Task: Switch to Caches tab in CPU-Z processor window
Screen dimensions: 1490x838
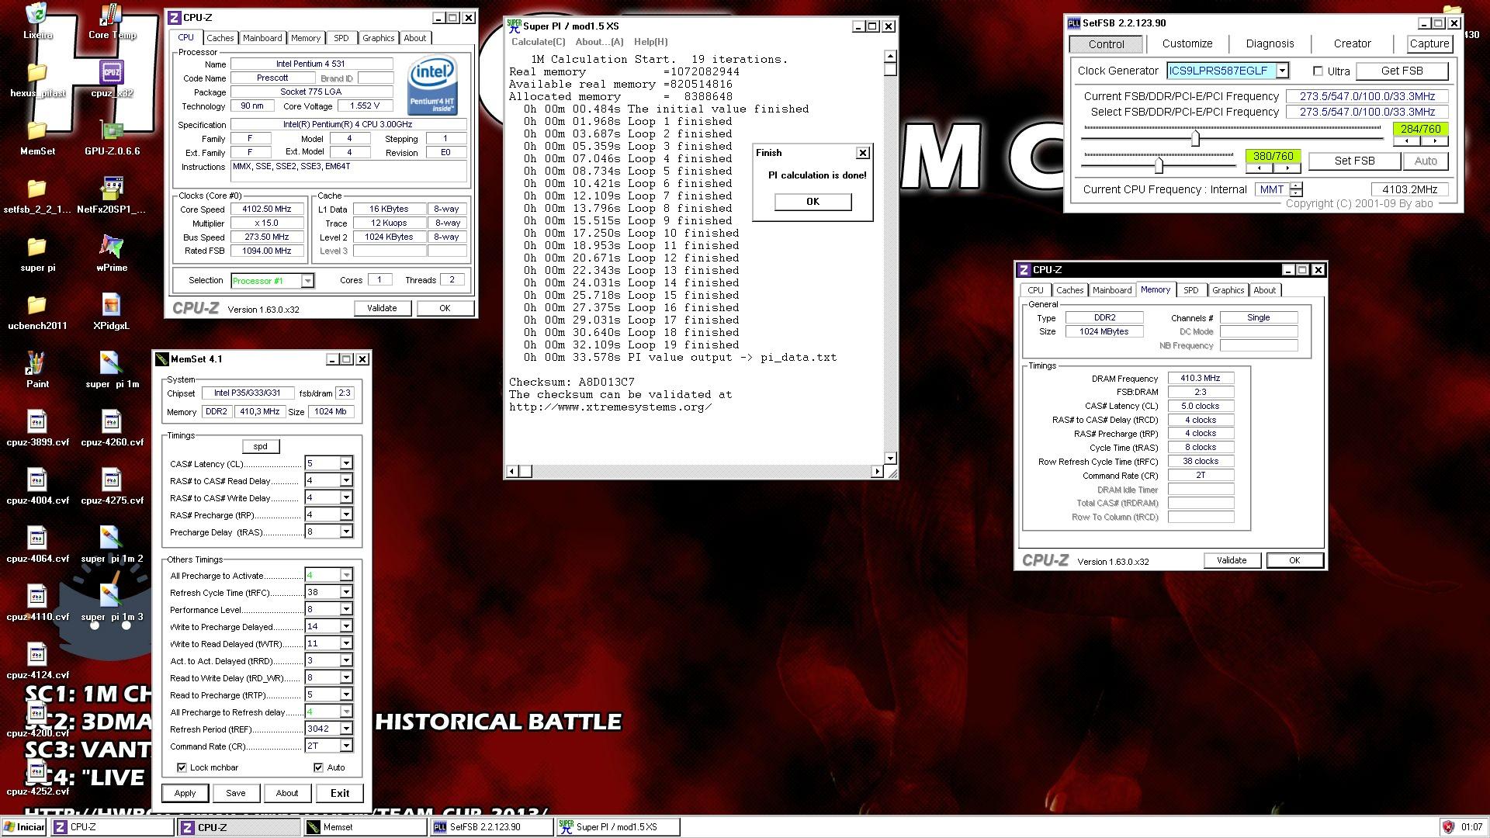Action: [x=220, y=38]
